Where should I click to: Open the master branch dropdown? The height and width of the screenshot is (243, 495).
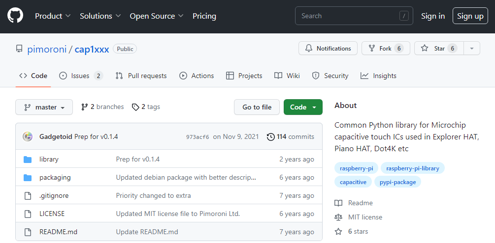point(44,108)
